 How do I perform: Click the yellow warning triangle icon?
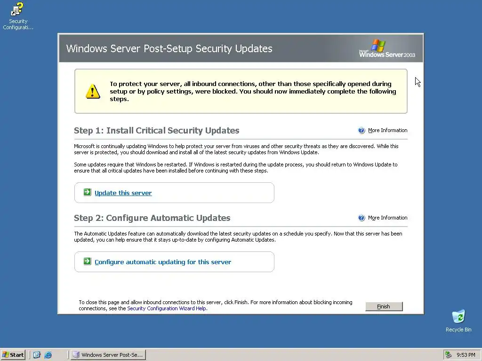click(x=93, y=91)
